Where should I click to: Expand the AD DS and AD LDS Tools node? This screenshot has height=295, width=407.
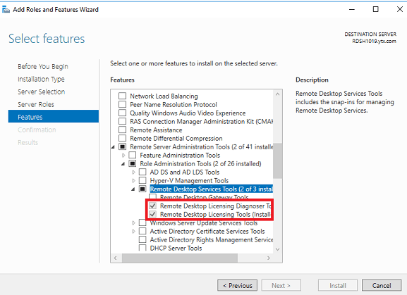(134, 172)
